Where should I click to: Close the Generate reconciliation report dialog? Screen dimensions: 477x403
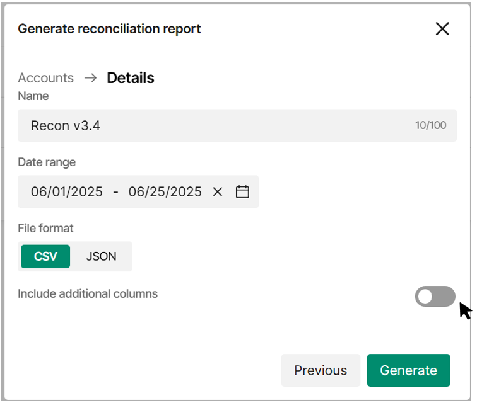(442, 29)
